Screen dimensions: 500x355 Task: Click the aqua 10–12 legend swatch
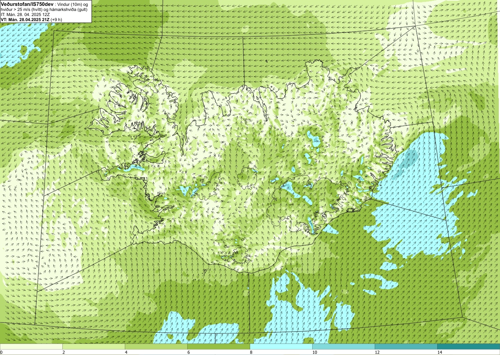coord(344,346)
